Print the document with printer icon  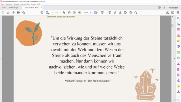18,12
